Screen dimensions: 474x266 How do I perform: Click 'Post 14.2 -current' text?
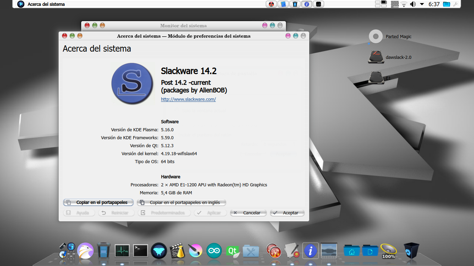pyautogui.click(x=186, y=82)
